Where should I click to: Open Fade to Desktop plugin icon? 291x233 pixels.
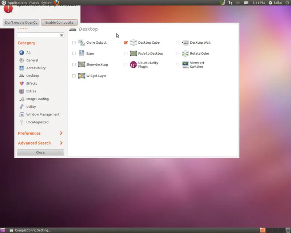pos(133,54)
